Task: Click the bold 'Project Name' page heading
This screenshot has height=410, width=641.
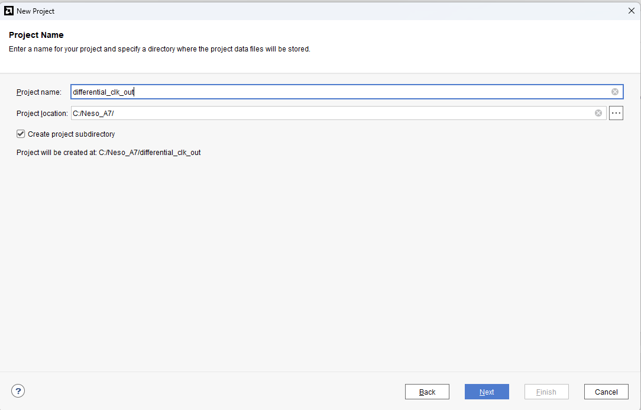Action: point(36,35)
